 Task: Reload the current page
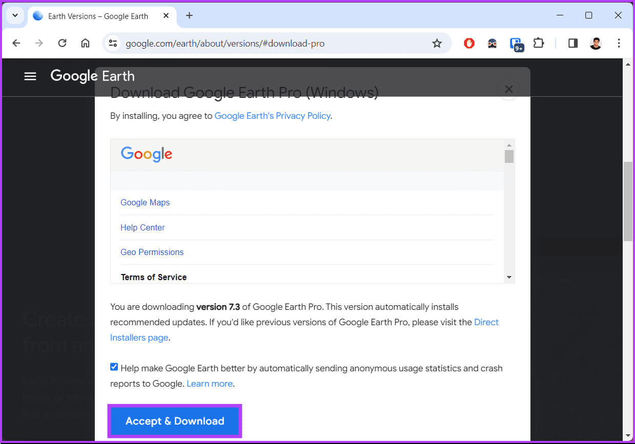(63, 44)
